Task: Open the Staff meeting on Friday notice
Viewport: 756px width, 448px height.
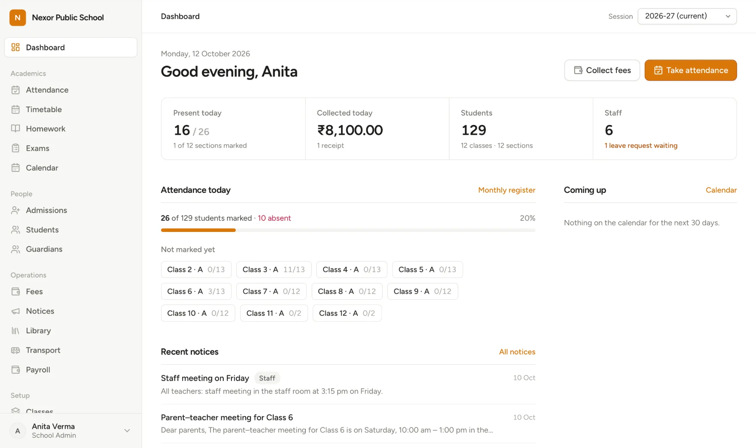Action: pyautogui.click(x=348, y=384)
